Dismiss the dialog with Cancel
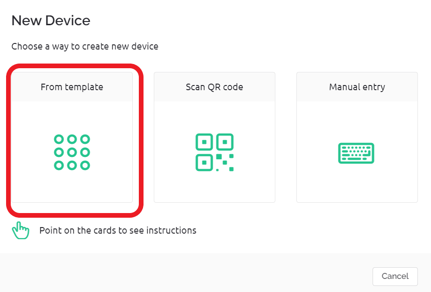 pos(395,276)
